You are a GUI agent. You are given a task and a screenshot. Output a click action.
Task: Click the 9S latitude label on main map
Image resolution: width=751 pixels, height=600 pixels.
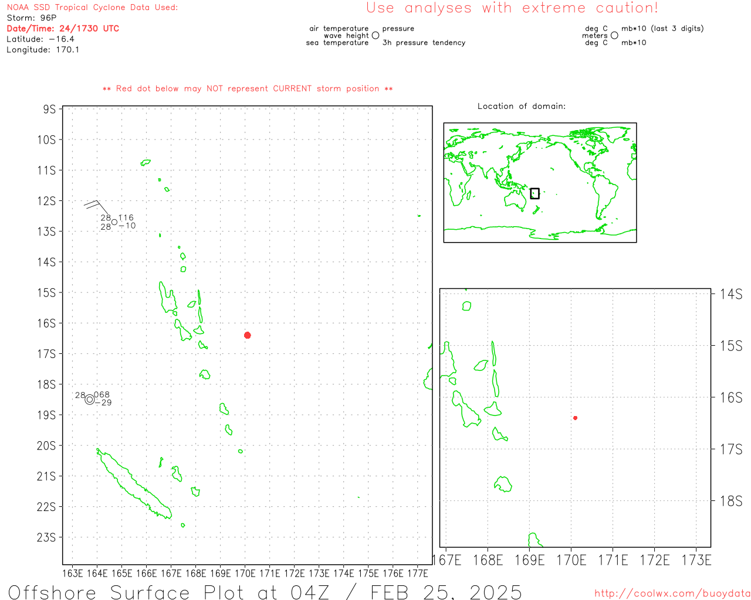pos(49,109)
